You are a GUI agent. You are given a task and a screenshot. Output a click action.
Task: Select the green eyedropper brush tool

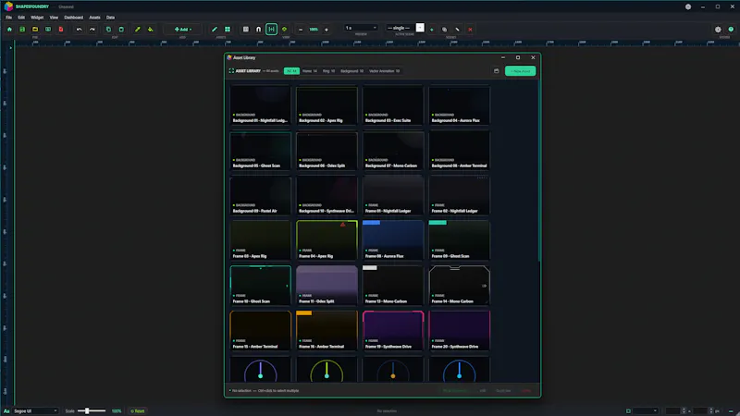[x=137, y=30]
